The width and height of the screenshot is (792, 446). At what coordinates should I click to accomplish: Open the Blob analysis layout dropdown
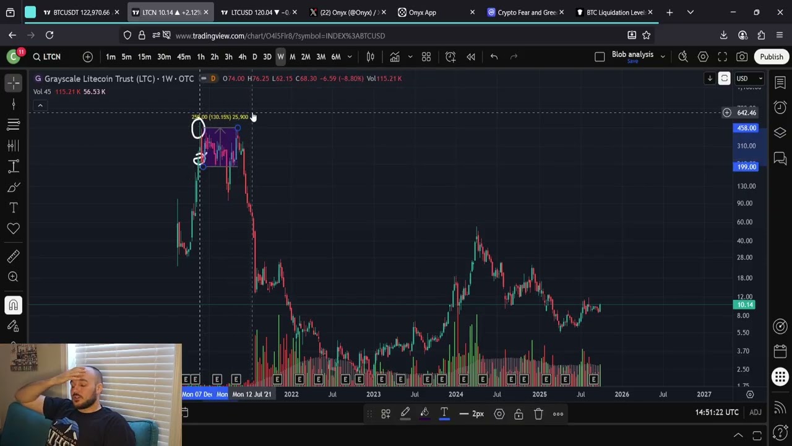[x=663, y=57]
